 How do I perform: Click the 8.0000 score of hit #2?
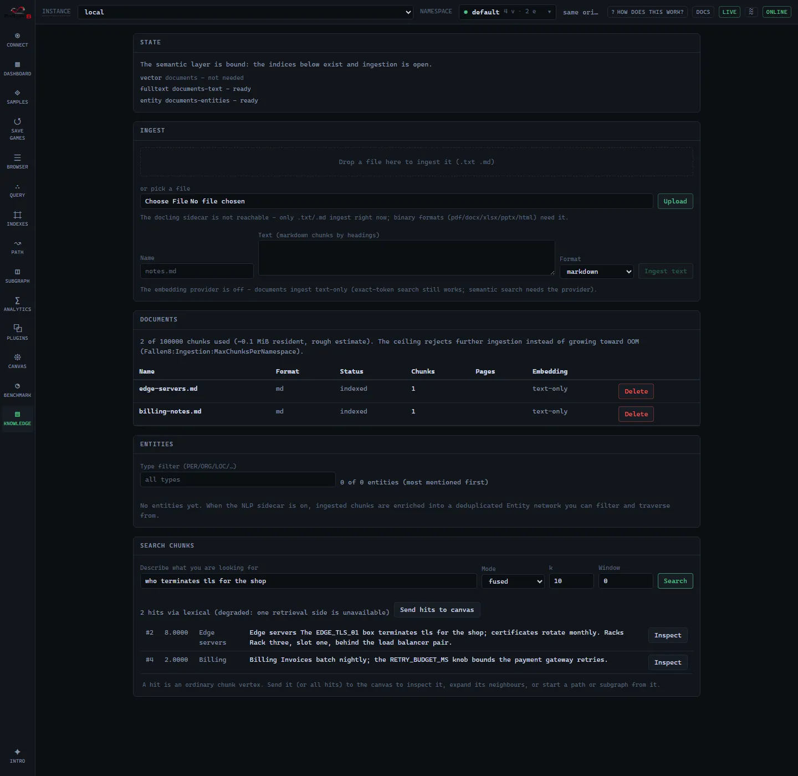[x=176, y=632]
